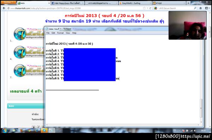This screenshot has width=212, height=140.
Task: Click the green text 'เฉลยรอบที่ 4 ครับ'
Action: pos(26,91)
